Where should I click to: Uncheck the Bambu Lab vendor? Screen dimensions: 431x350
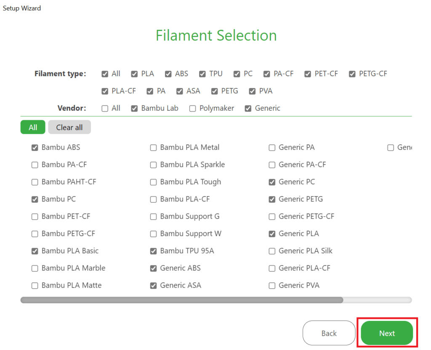(134, 109)
